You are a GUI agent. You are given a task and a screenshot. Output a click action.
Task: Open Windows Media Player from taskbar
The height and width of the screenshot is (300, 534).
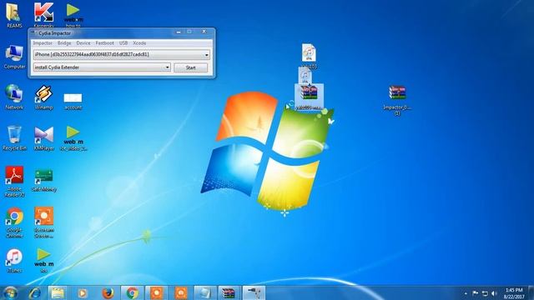(x=82, y=292)
